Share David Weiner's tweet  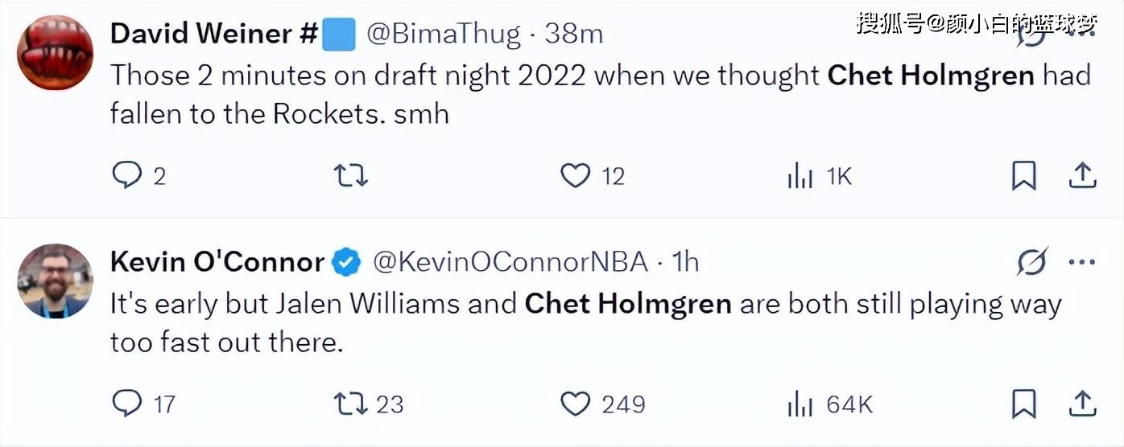click(1082, 175)
